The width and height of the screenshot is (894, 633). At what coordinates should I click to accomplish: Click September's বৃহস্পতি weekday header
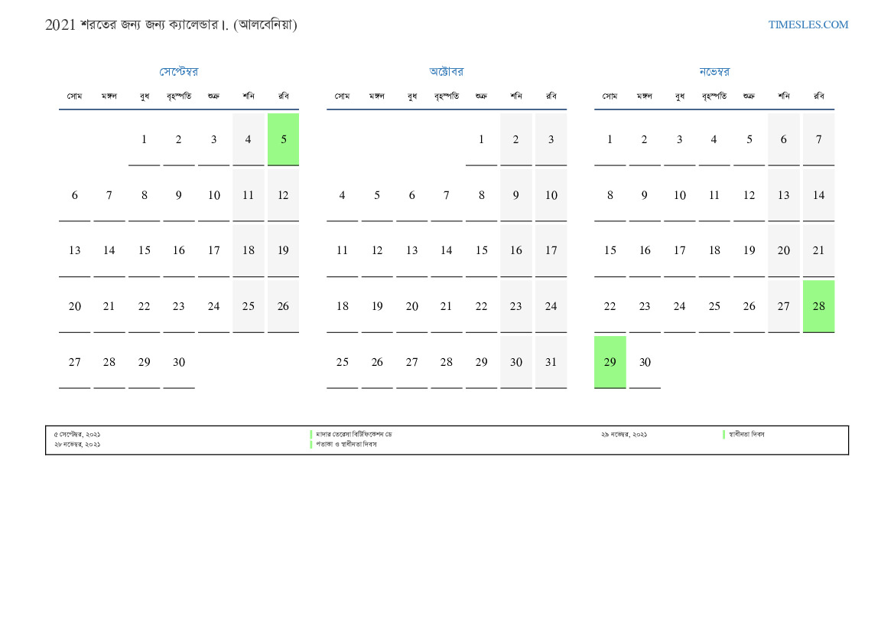[x=179, y=96]
